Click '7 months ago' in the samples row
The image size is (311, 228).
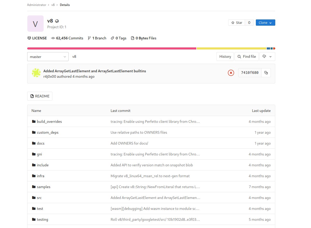click(x=259, y=187)
